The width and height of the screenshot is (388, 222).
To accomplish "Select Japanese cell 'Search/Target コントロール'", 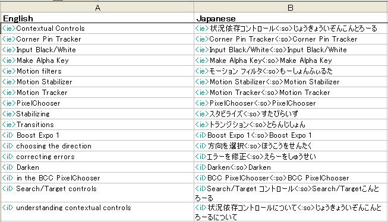I will pyautogui.click(x=291, y=193).
